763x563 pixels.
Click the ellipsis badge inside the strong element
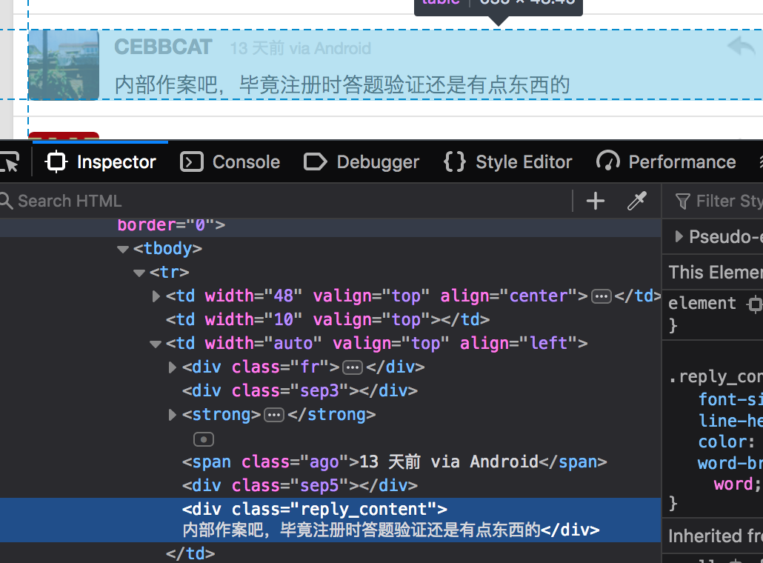coord(274,415)
